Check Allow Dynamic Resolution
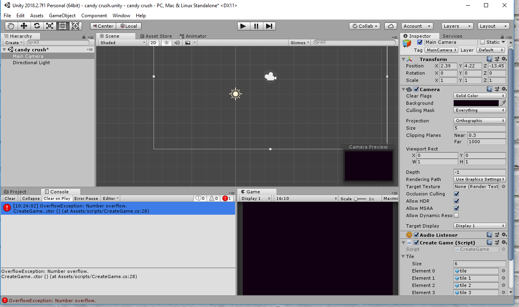 456,216
